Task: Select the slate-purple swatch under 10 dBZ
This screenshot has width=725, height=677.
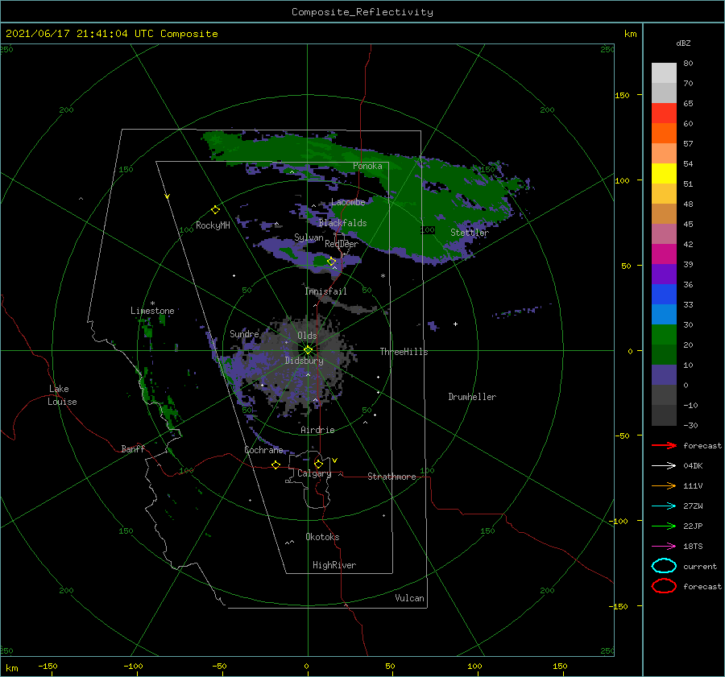Action: tap(664, 374)
